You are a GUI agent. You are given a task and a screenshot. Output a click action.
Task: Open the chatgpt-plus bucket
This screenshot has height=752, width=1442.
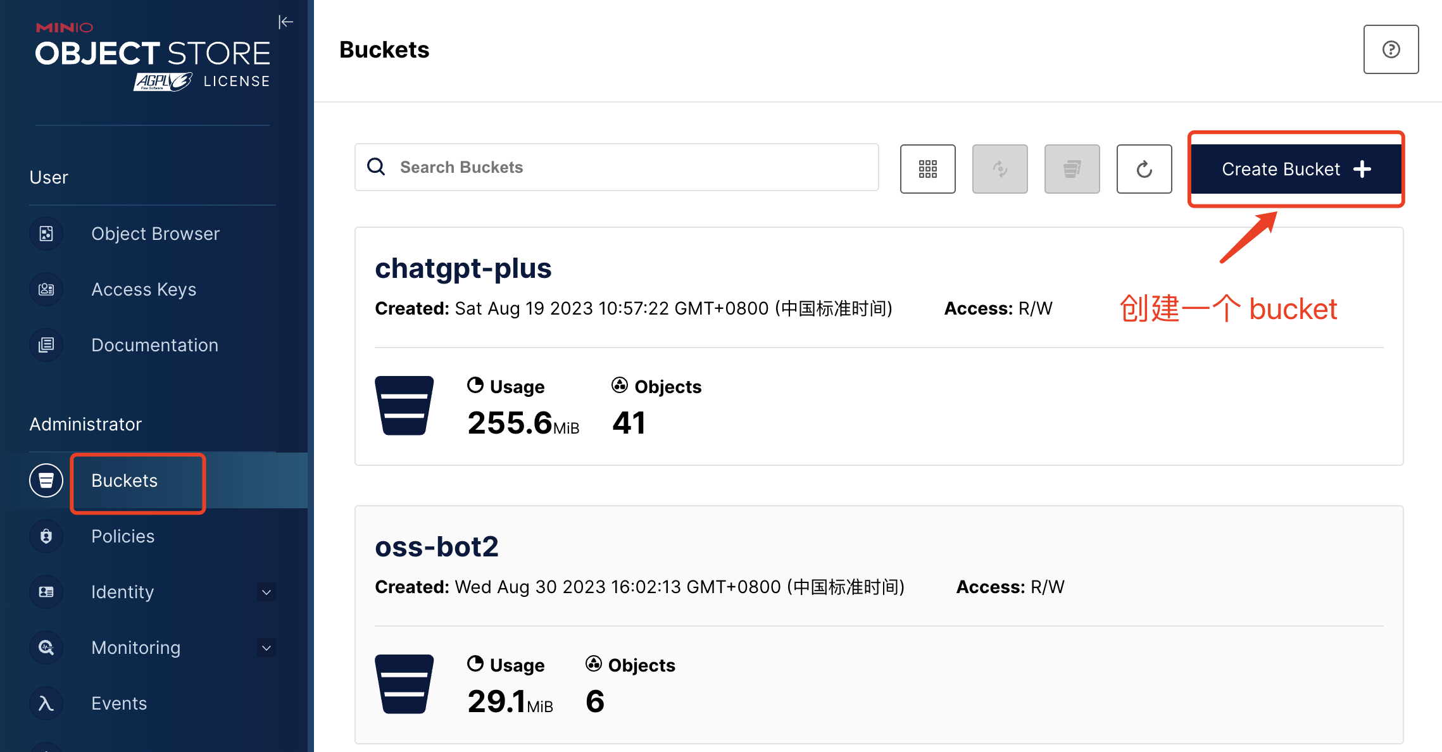[463, 268]
